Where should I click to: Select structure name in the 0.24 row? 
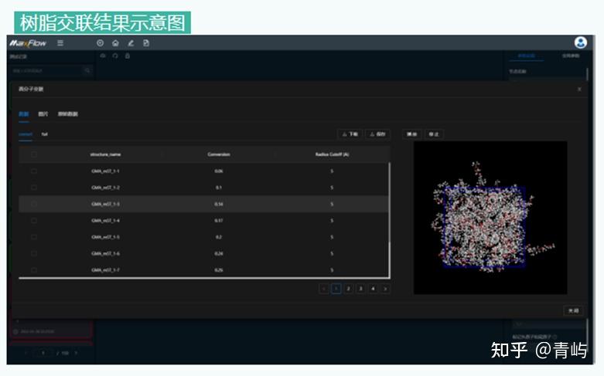pyautogui.click(x=105, y=254)
